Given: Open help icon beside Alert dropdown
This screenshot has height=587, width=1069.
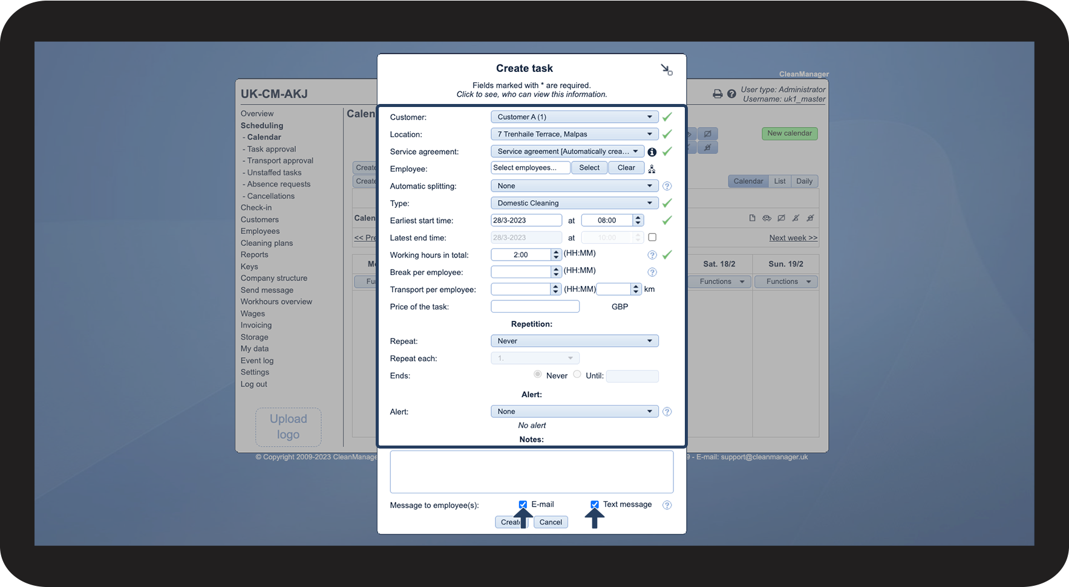Looking at the screenshot, I should click(x=667, y=412).
